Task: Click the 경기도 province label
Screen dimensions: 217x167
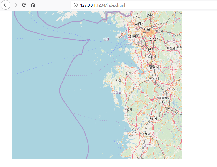Action: 171,42
